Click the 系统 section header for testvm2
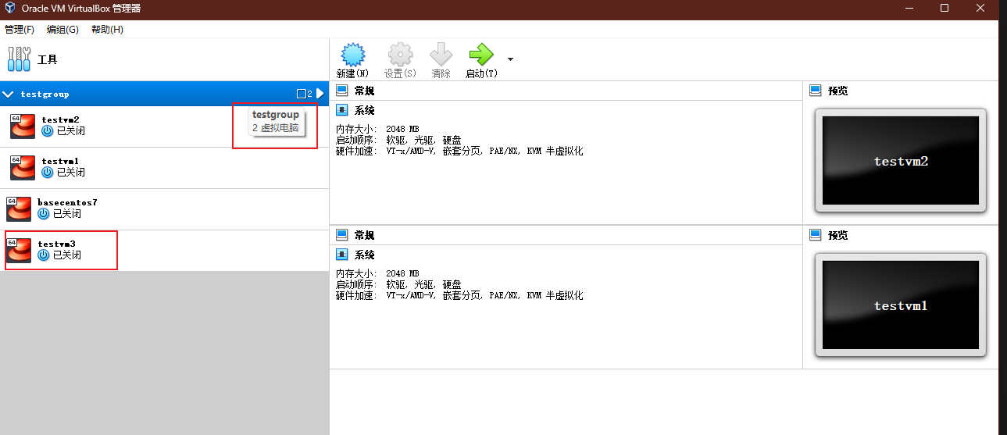 [x=365, y=110]
